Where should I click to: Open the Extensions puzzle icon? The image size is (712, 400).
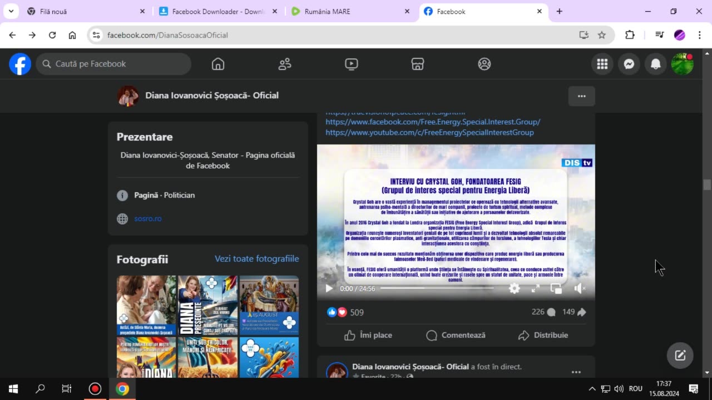tap(630, 35)
